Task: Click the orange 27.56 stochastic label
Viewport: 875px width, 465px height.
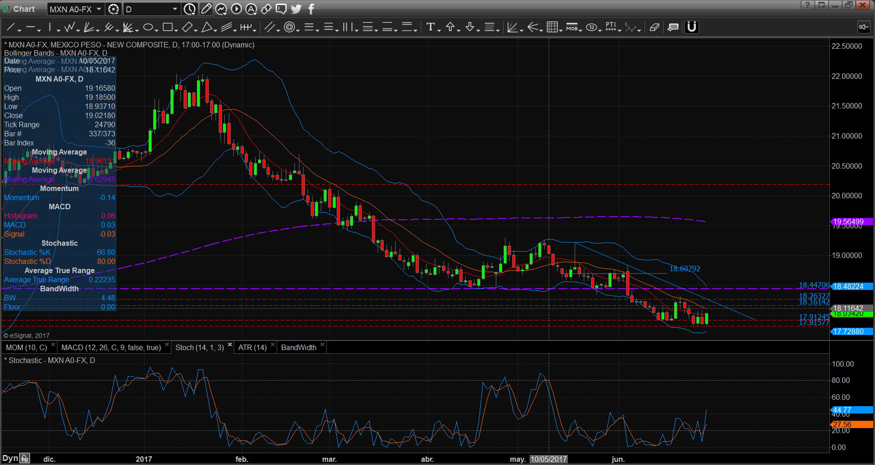Action: pos(852,424)
